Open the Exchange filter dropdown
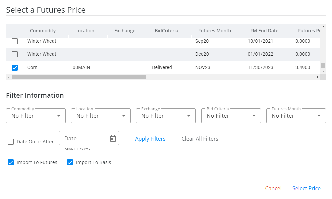Image resolution: width=332 pixels, height=199 pixels. [x=166, y=116]
